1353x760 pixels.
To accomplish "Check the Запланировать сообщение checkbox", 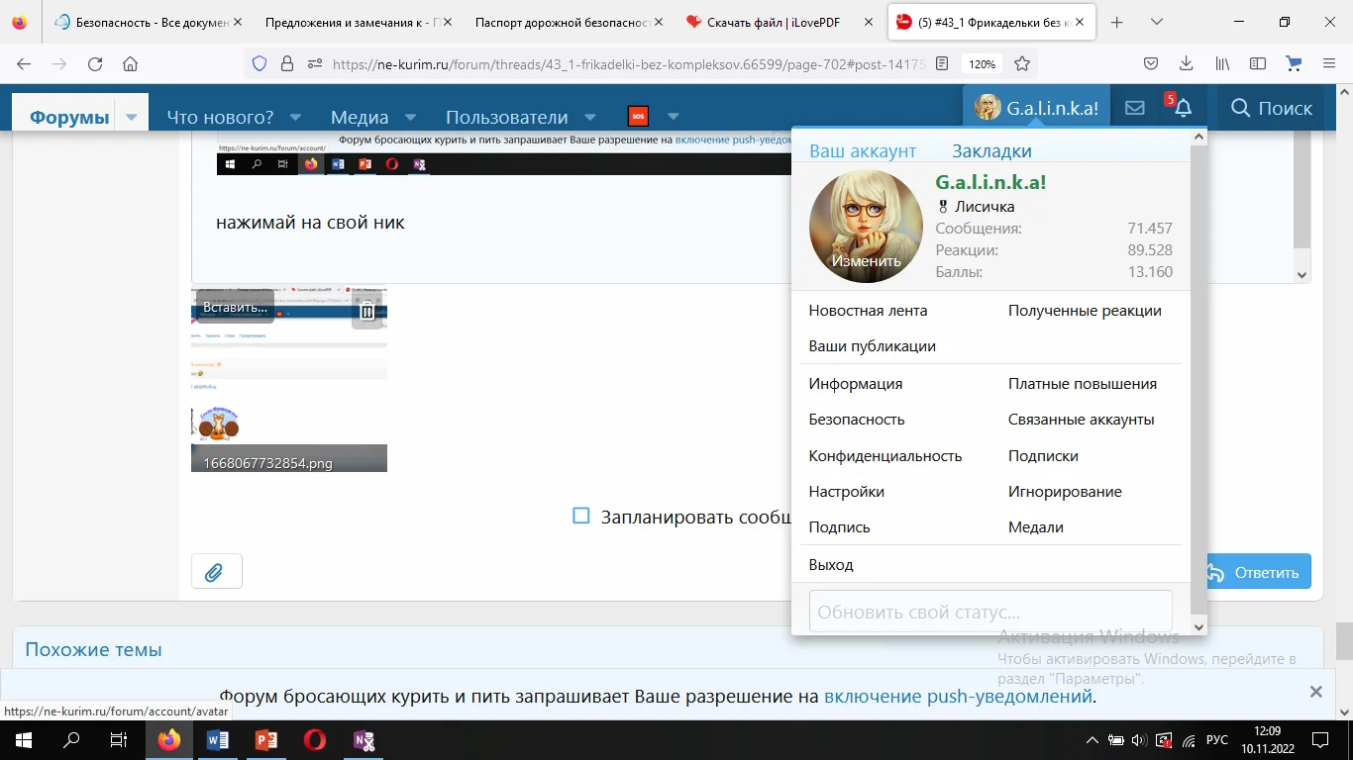I will point(579,516).
